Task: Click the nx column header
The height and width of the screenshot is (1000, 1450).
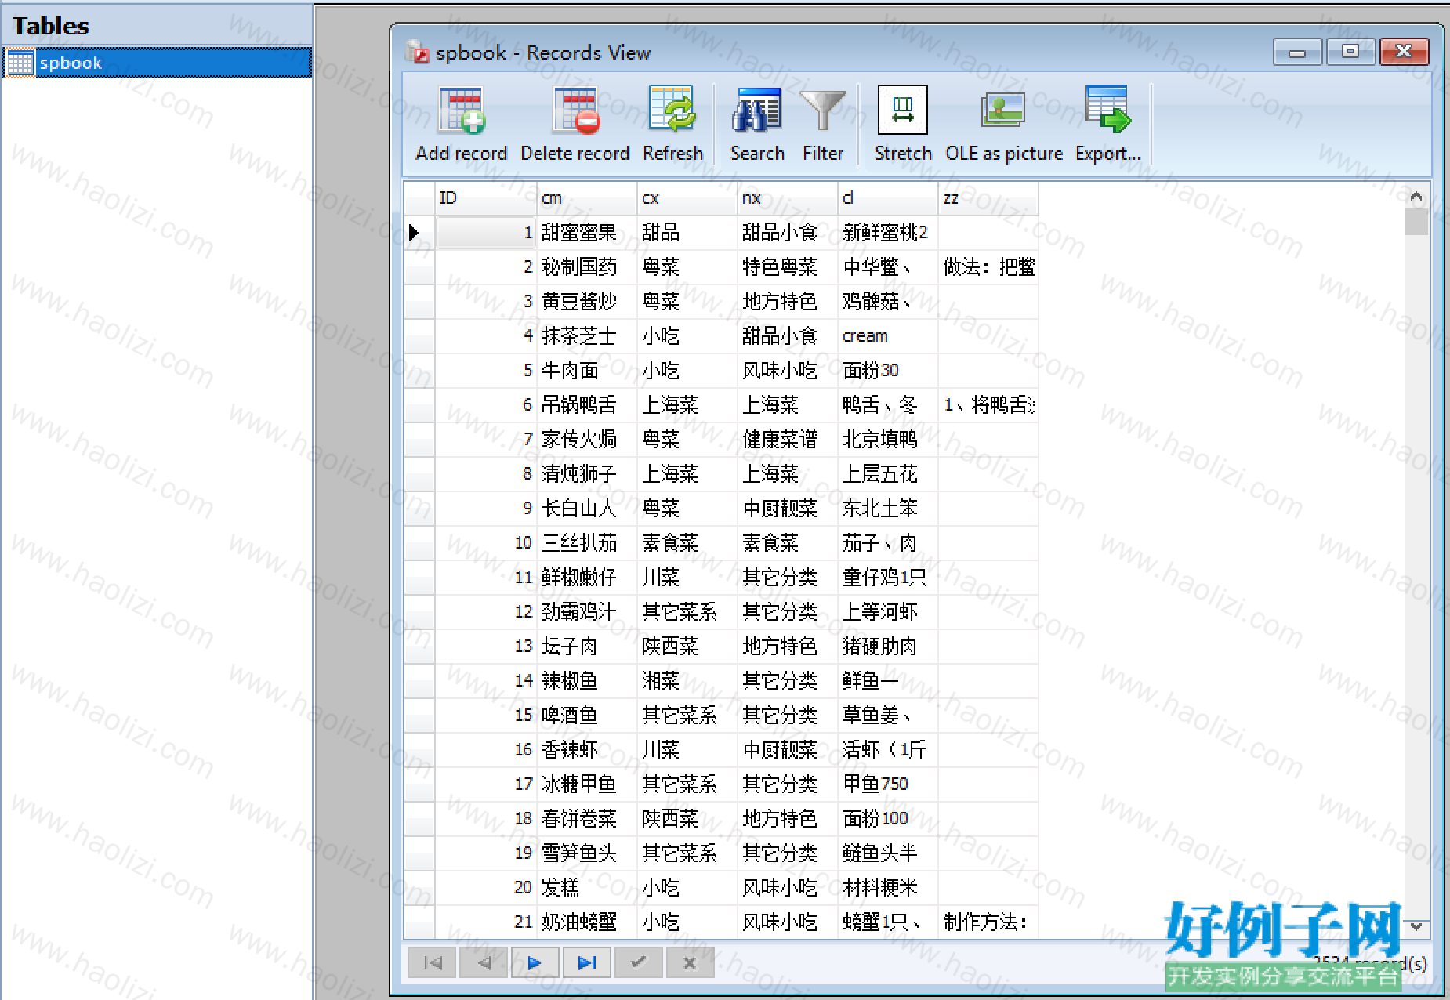Action: 788,198
